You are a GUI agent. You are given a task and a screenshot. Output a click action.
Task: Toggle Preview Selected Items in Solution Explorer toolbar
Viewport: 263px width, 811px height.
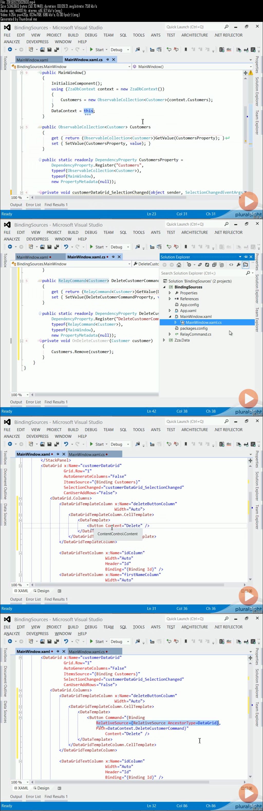[x=246, y=265]
